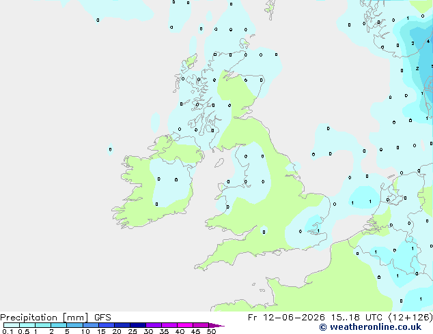Click the 'Precipitation [mm] GFS' title text

point(55,318)
